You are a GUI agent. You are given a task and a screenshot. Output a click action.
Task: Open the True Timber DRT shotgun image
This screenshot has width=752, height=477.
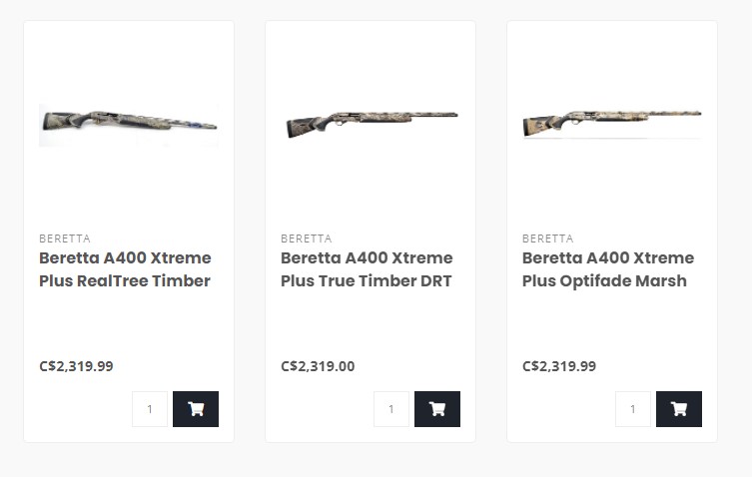(371, 125)
